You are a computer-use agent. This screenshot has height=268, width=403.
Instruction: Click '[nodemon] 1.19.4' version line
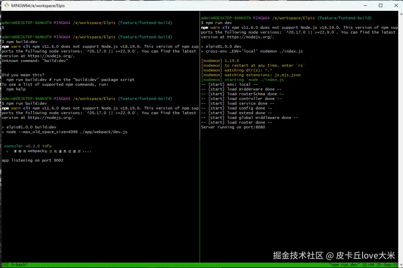pos(220,61)
